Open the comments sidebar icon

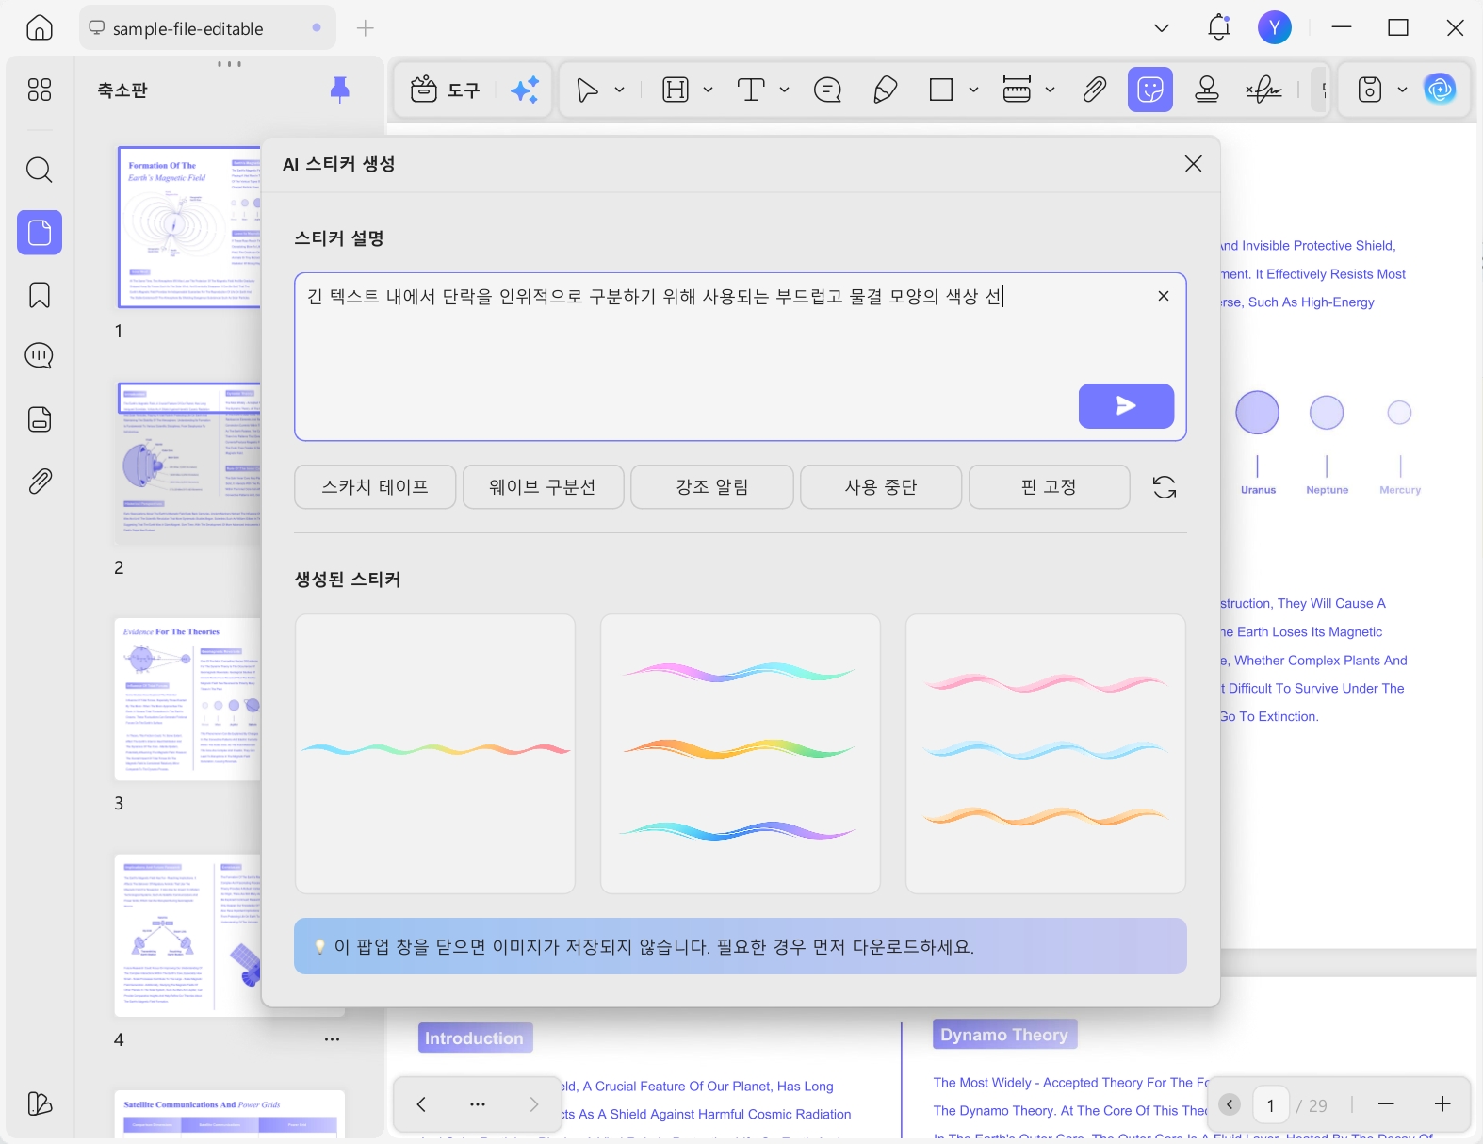coord(40,356)
